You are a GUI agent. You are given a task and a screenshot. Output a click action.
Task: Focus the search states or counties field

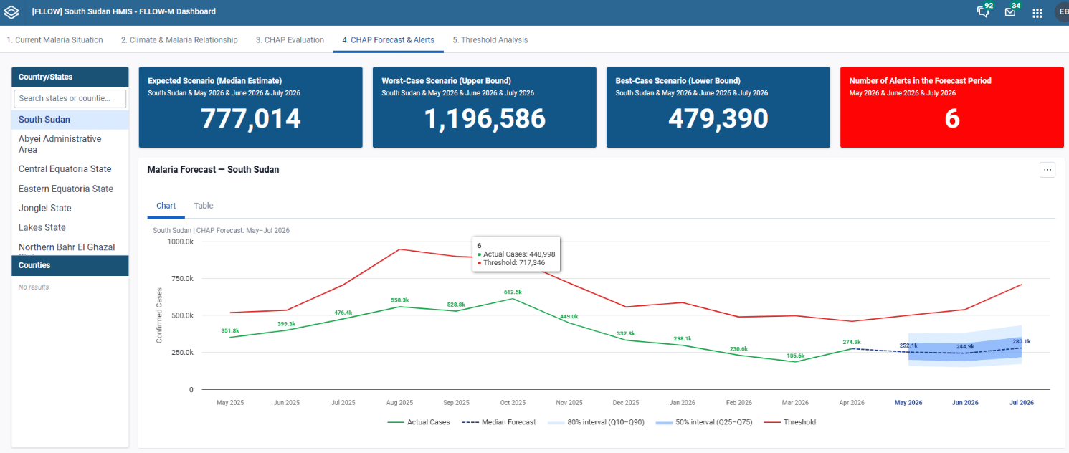click(70, 98)
